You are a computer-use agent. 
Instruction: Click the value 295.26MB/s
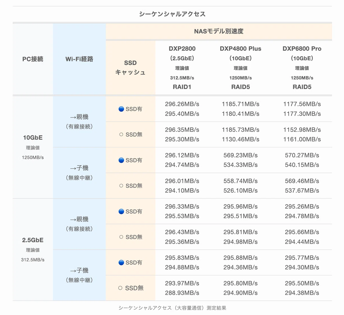[302, 206]
